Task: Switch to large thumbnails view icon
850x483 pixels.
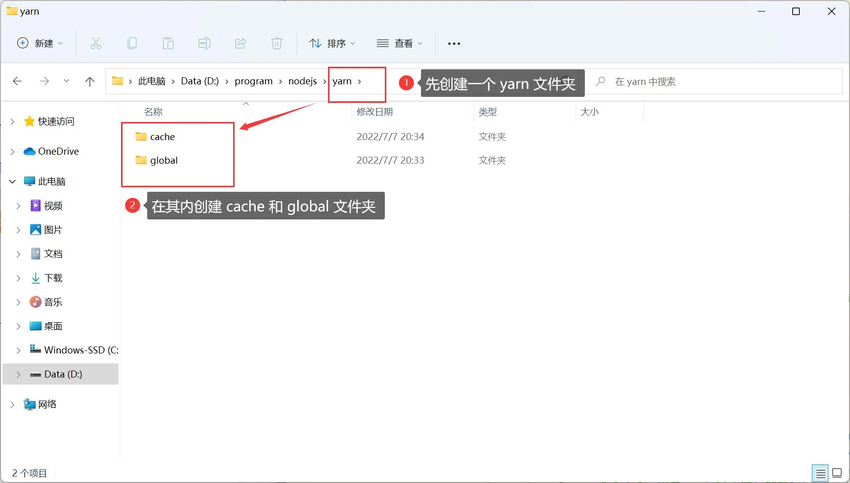Action: [837, 473]
